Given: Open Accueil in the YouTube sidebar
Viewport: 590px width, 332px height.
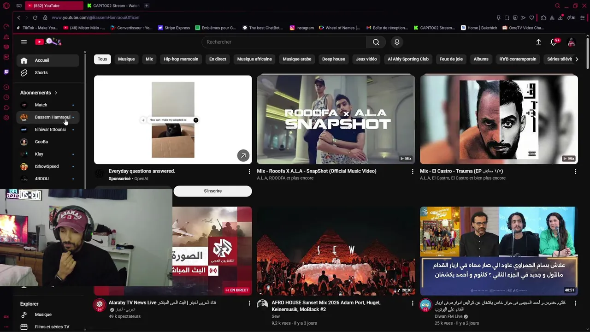Looking at the screenshot, I should (x=48, y=60).
